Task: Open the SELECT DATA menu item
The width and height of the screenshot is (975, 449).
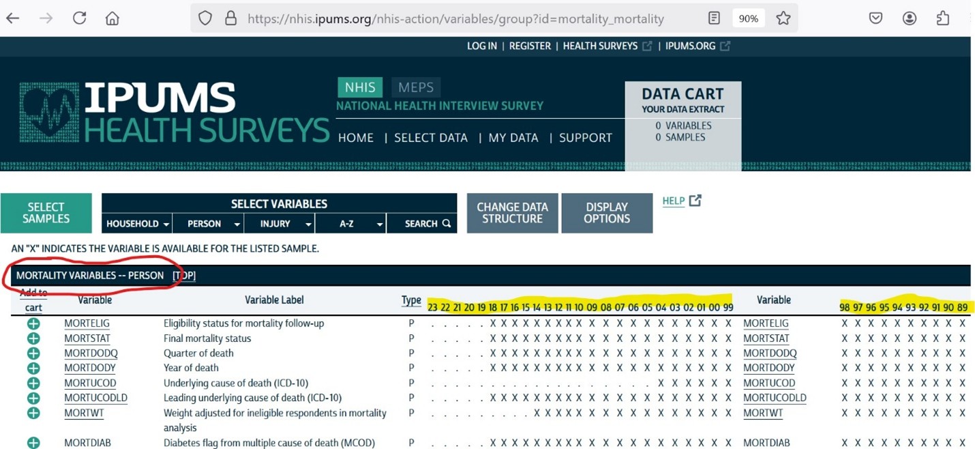Action: click(431, 138)
